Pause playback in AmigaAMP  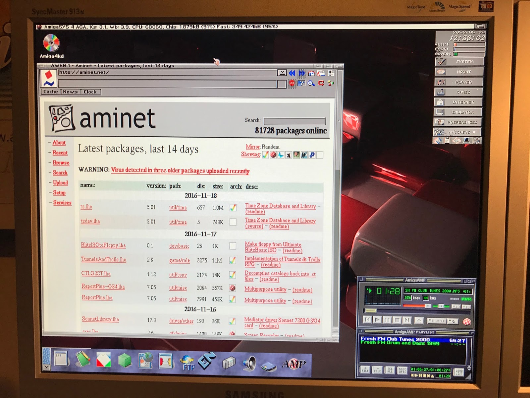387,320
